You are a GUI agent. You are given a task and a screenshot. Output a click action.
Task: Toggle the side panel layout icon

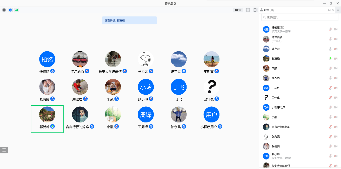[x=255, y=10]
